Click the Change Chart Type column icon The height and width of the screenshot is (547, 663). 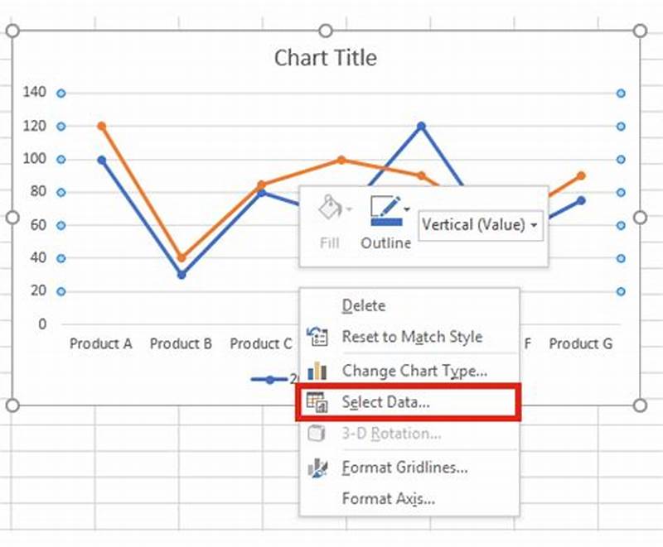[319, 371]
